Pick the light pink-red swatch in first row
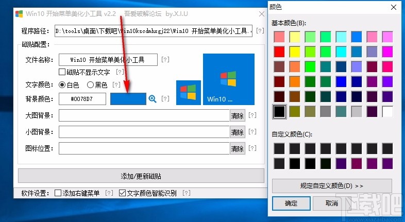The width and height of the screenshot is (405, 222). tap(279, 37)
